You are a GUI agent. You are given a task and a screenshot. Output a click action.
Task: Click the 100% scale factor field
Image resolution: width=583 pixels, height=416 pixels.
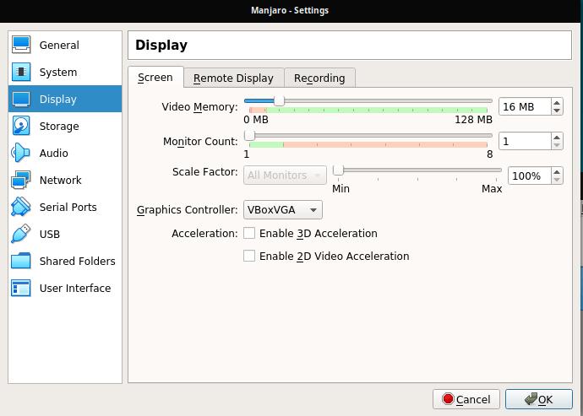click(x=530, y=176)
